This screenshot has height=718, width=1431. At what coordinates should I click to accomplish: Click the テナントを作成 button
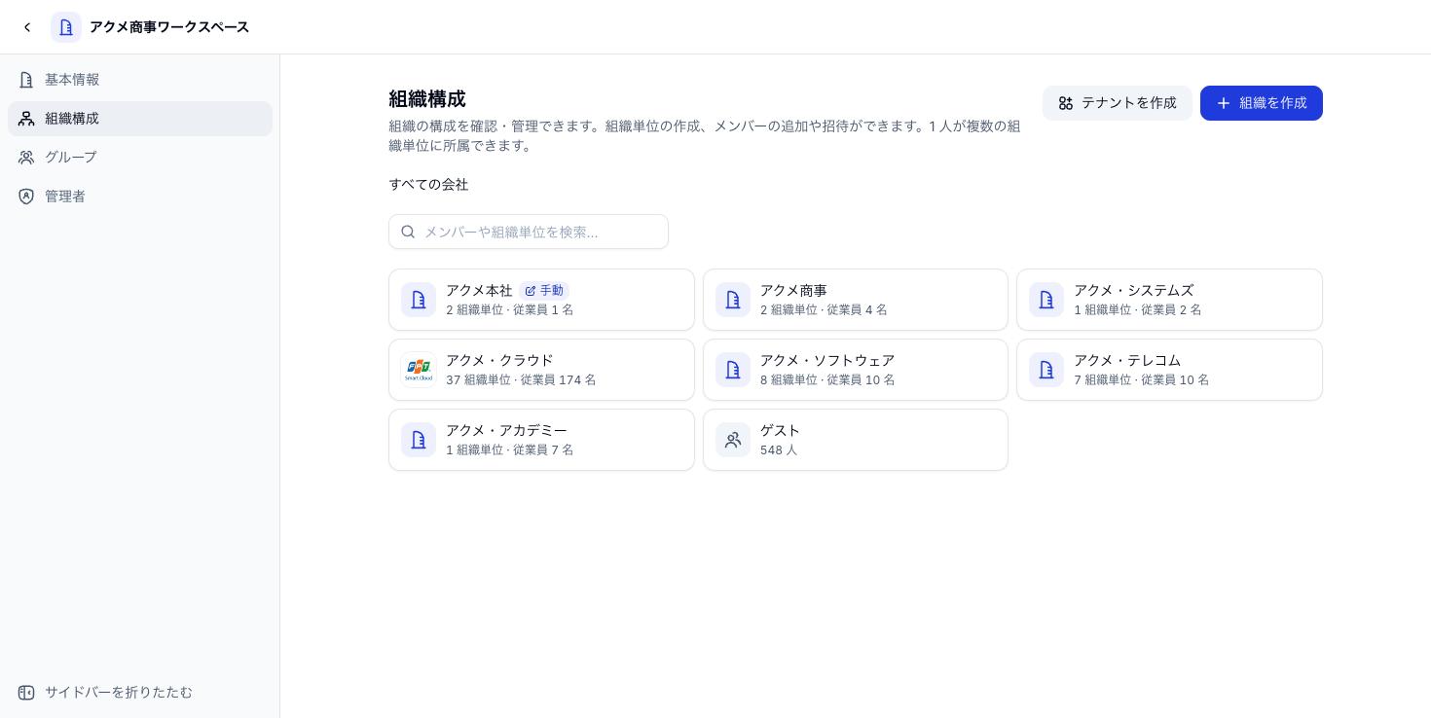click(x=1118, y=103)
